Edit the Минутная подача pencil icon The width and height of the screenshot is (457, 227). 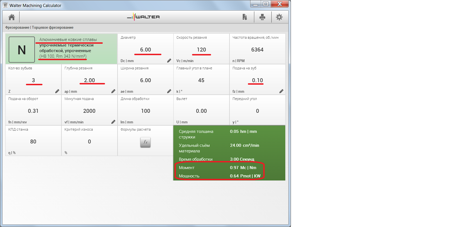coord(113,122)
